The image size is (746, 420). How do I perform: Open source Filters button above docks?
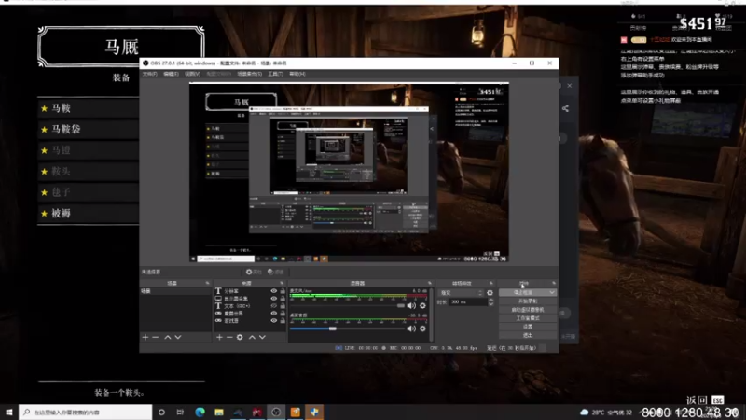tap(275, 272)
